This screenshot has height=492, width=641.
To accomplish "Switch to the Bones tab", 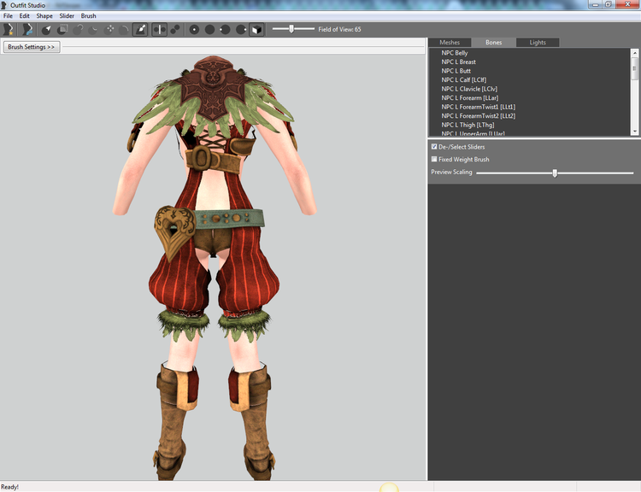I will (x=493, y=43).
